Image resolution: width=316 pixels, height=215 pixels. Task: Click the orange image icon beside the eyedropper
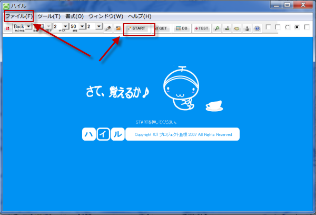(118, 28)
